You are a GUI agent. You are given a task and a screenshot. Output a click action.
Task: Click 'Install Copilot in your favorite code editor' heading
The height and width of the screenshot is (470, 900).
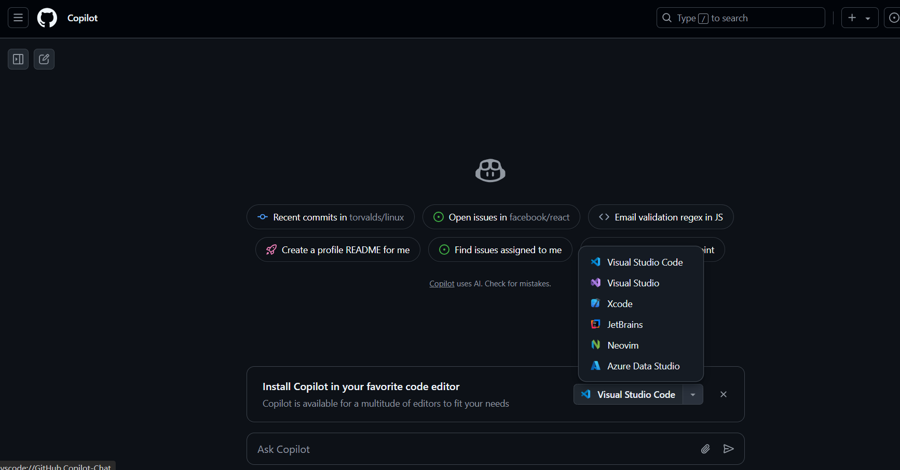[361, 386]
